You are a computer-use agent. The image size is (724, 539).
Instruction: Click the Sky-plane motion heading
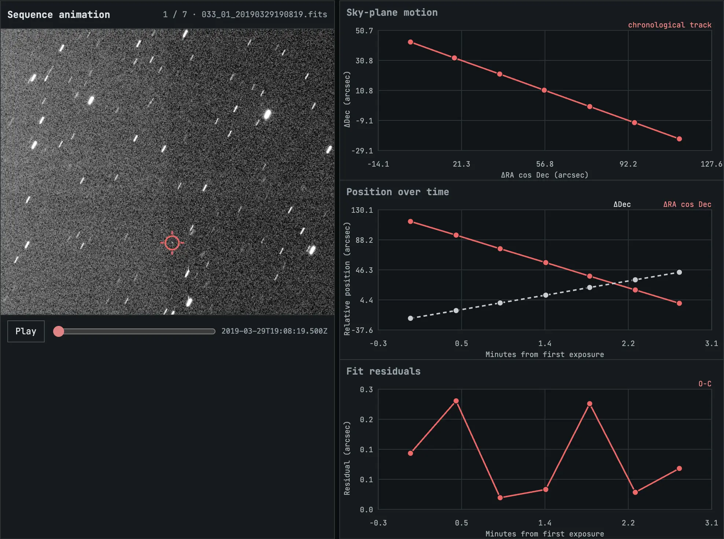(x=392, y=12)
